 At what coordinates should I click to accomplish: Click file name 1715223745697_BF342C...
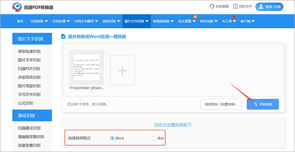[x=87, y=88]
